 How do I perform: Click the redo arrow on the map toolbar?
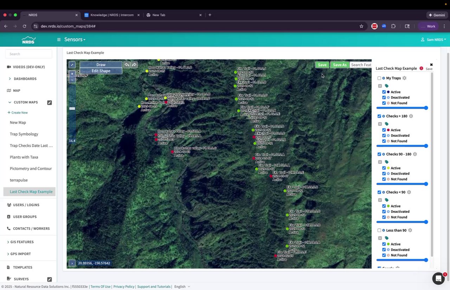(x=134, y=65)
